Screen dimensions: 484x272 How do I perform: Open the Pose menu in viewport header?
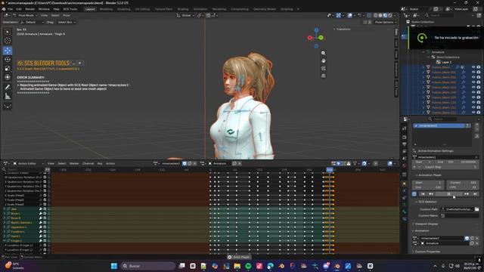click(67, 15)
